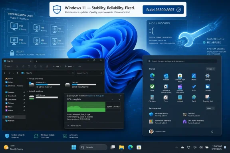
Task: Select Home in navigation pane
Action: point(9,79)
